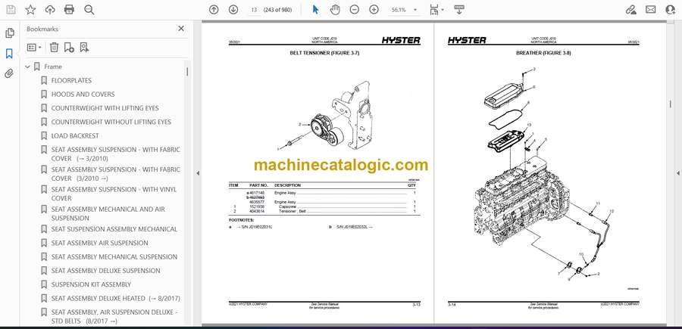Add document to starred favorites
The image size is (682, 329).
30,10
